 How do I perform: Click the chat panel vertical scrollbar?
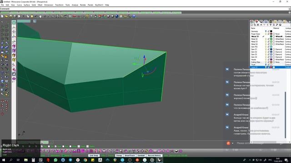click(286, 115)
